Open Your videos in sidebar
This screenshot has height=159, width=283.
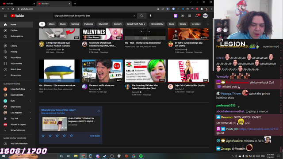(16, 58)
